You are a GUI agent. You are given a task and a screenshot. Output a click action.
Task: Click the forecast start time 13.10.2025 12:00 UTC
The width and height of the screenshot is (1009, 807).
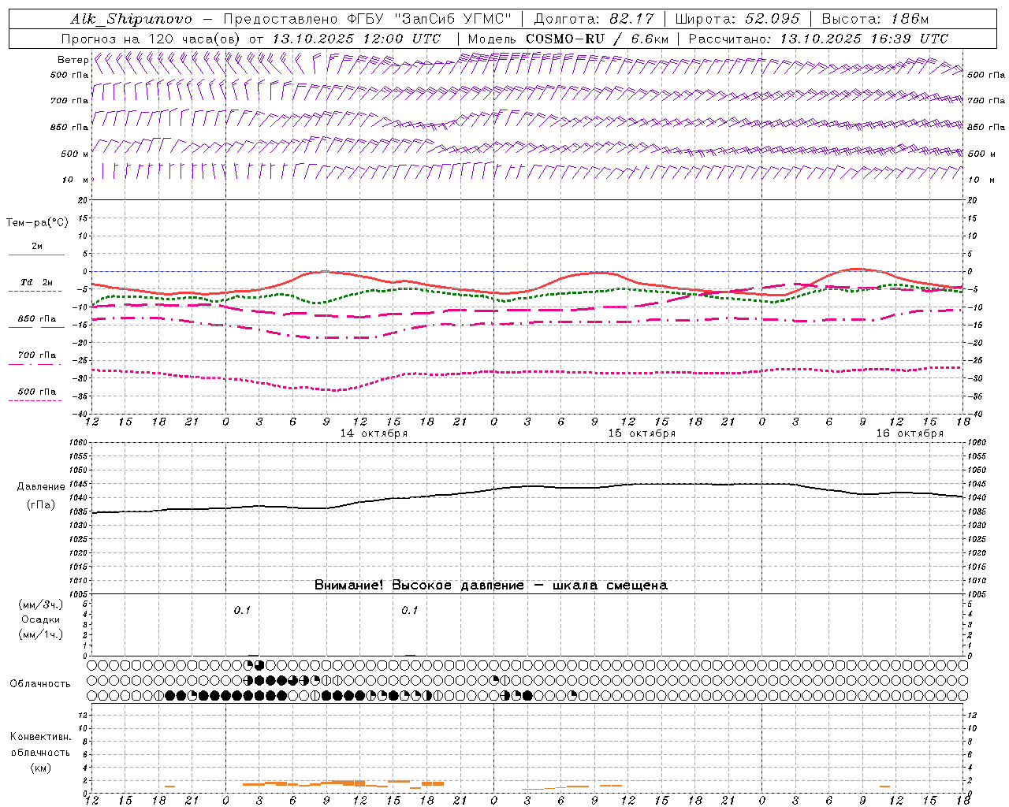pyautogui.click(x=356, y=39)
